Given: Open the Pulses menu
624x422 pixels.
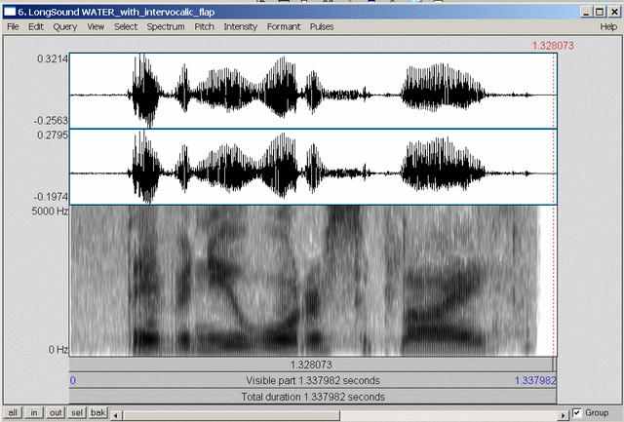Looking at the screenshot, I should click(x=322, y=26).
